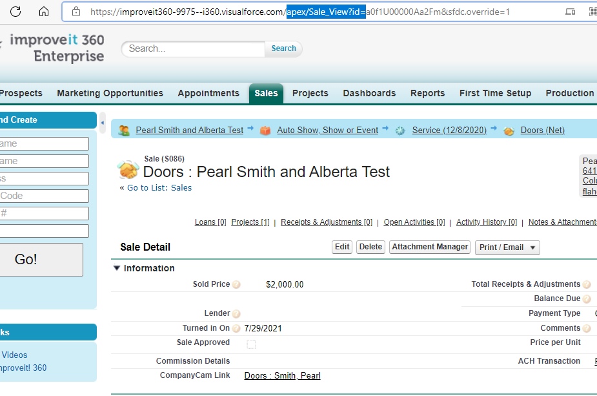The height and width of the screenshot is (396, 597).
Task: Click in the top Search field
Action: tap(194, 49)
